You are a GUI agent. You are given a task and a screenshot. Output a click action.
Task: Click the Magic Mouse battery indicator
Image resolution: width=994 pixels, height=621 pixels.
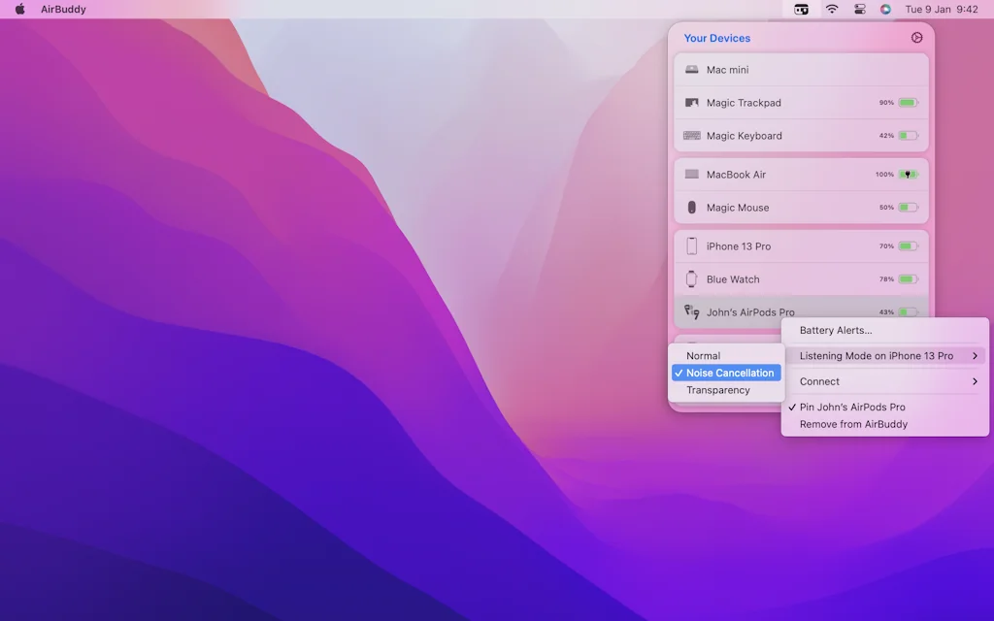pyautogui.click(x=908, y=208)
